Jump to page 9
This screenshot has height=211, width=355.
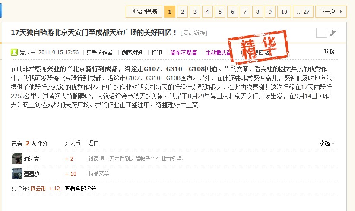click(x=270, y=12)
